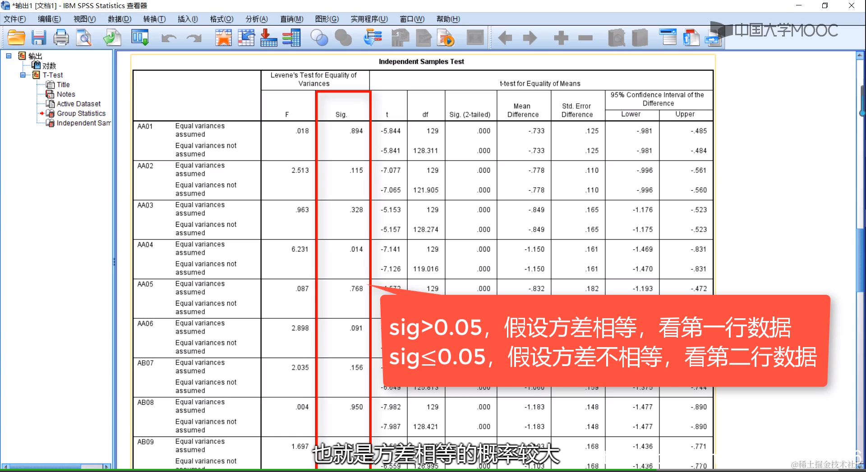Recall recently used dialogs

point(372,37)
